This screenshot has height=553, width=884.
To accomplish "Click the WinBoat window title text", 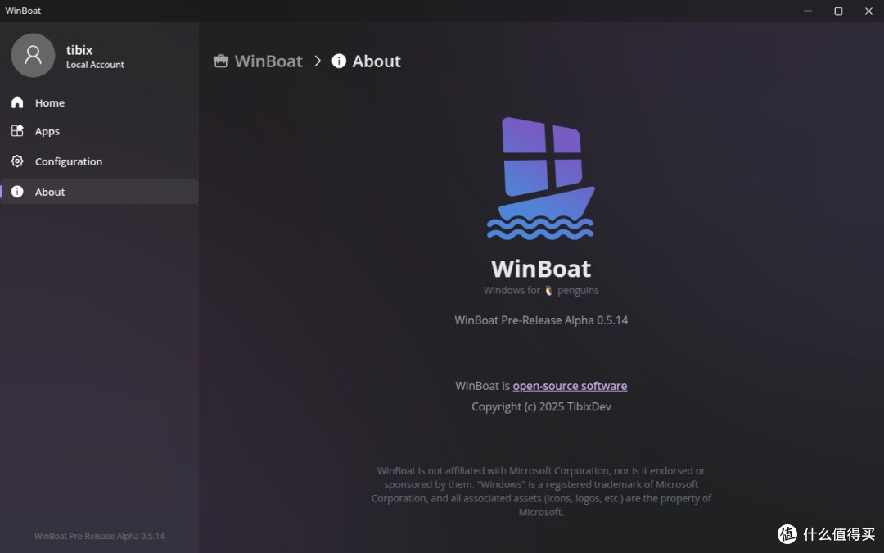I will [23, 11].
